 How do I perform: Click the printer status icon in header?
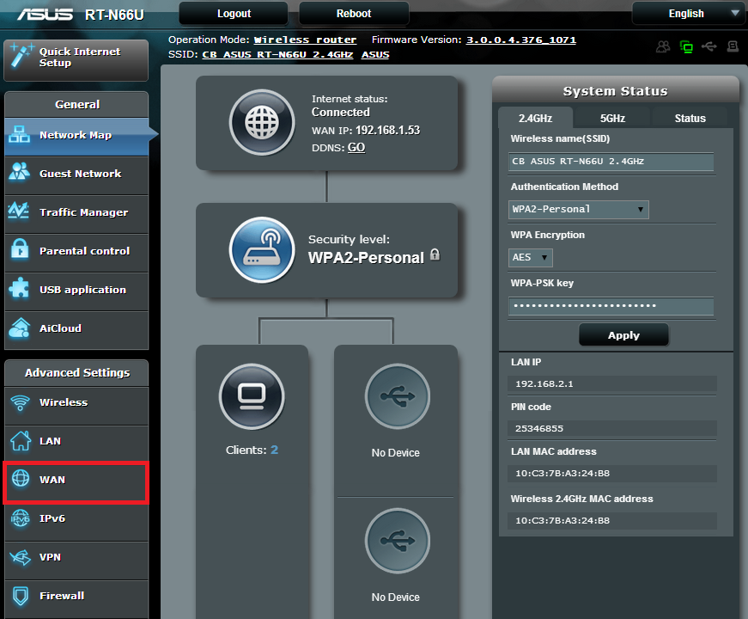[x=733, y=46]
